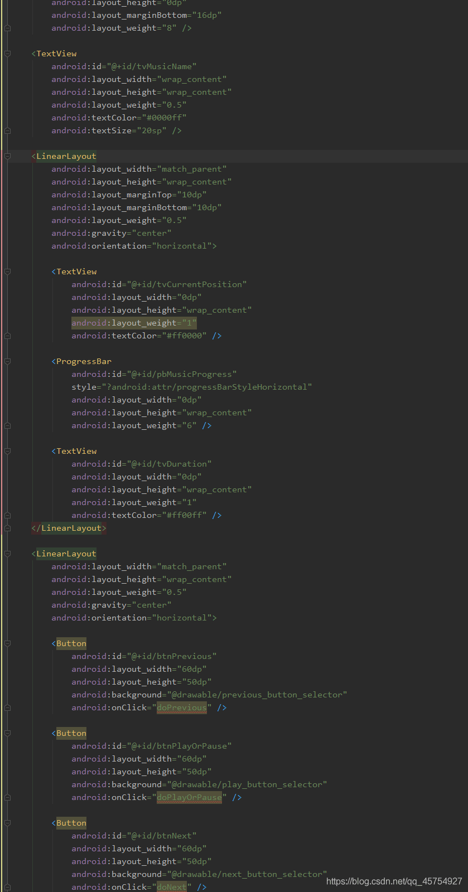
Task: Click the Button tag above btnNext id
Action: [x=71, y=823]
